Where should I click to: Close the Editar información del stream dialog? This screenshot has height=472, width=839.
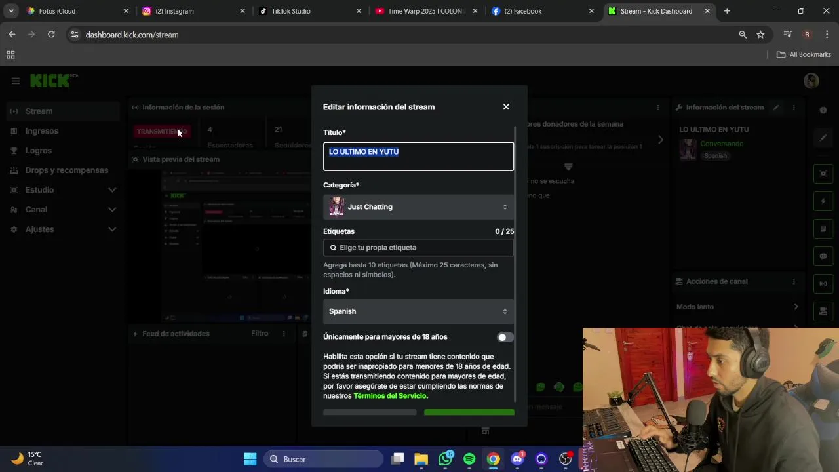506,107
